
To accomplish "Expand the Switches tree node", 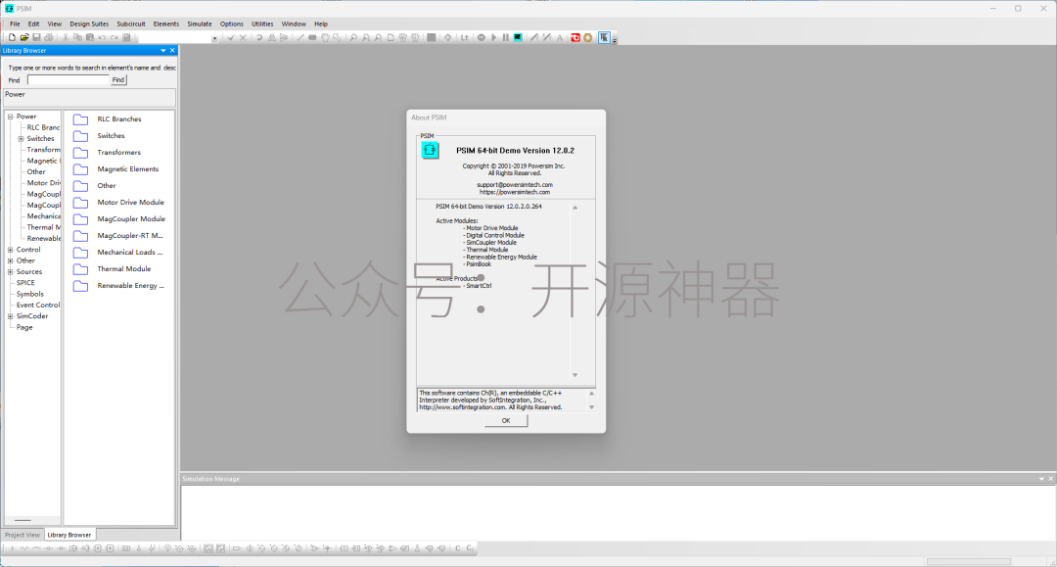I will tap(21, 139).
